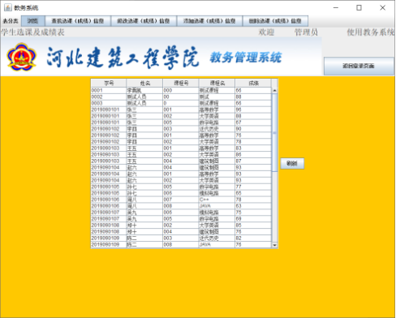This screenshot has width=396, height=318.
Task: Go to the 添加选课（成绩）信息 tab
Action: coord(209,21)
